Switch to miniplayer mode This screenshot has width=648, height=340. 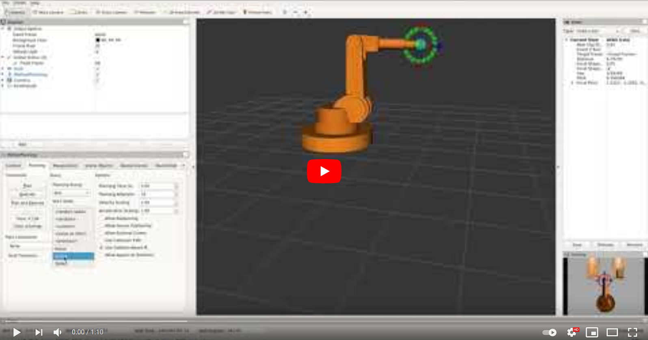tap(592, 332)
